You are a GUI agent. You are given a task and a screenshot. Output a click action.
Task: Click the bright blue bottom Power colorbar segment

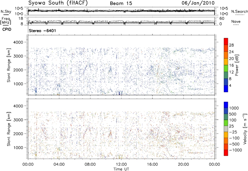pyautogui.click(x=226, y=89)
